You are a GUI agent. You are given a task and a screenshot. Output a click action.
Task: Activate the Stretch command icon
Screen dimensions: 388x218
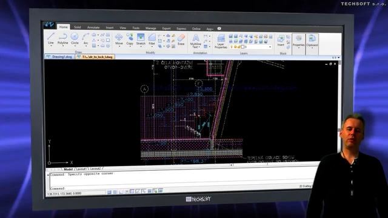tap(141, 38)
